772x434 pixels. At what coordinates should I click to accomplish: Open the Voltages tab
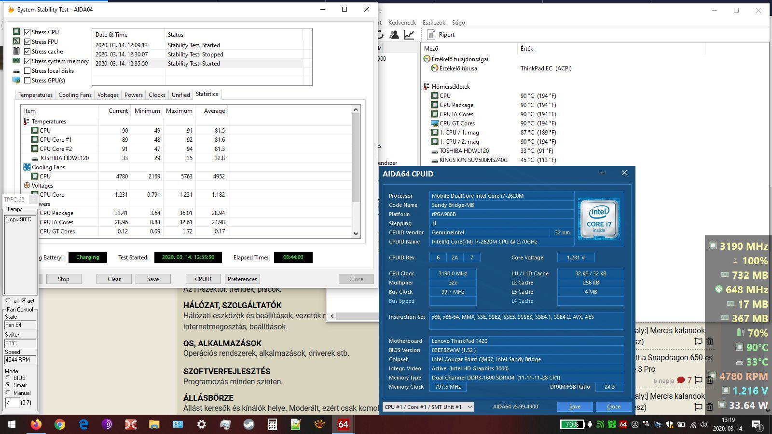point(108,95)
